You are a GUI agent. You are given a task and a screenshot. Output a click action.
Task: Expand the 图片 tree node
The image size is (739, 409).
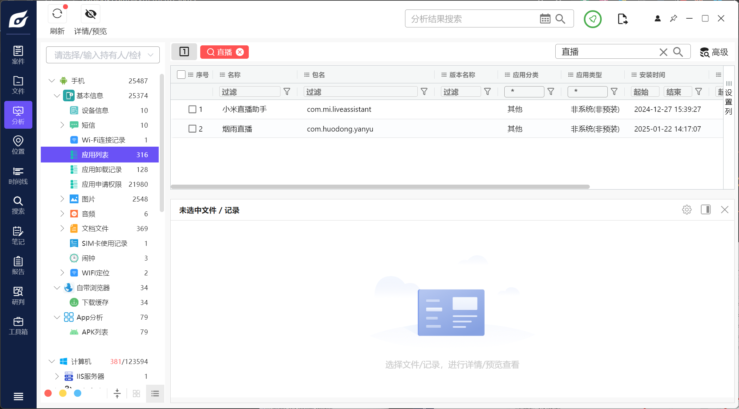[x=62, y=199]
